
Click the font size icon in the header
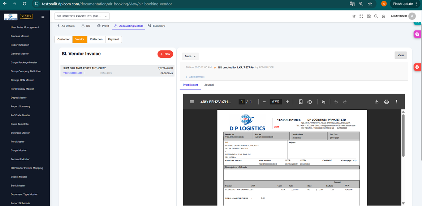(354, 16)
